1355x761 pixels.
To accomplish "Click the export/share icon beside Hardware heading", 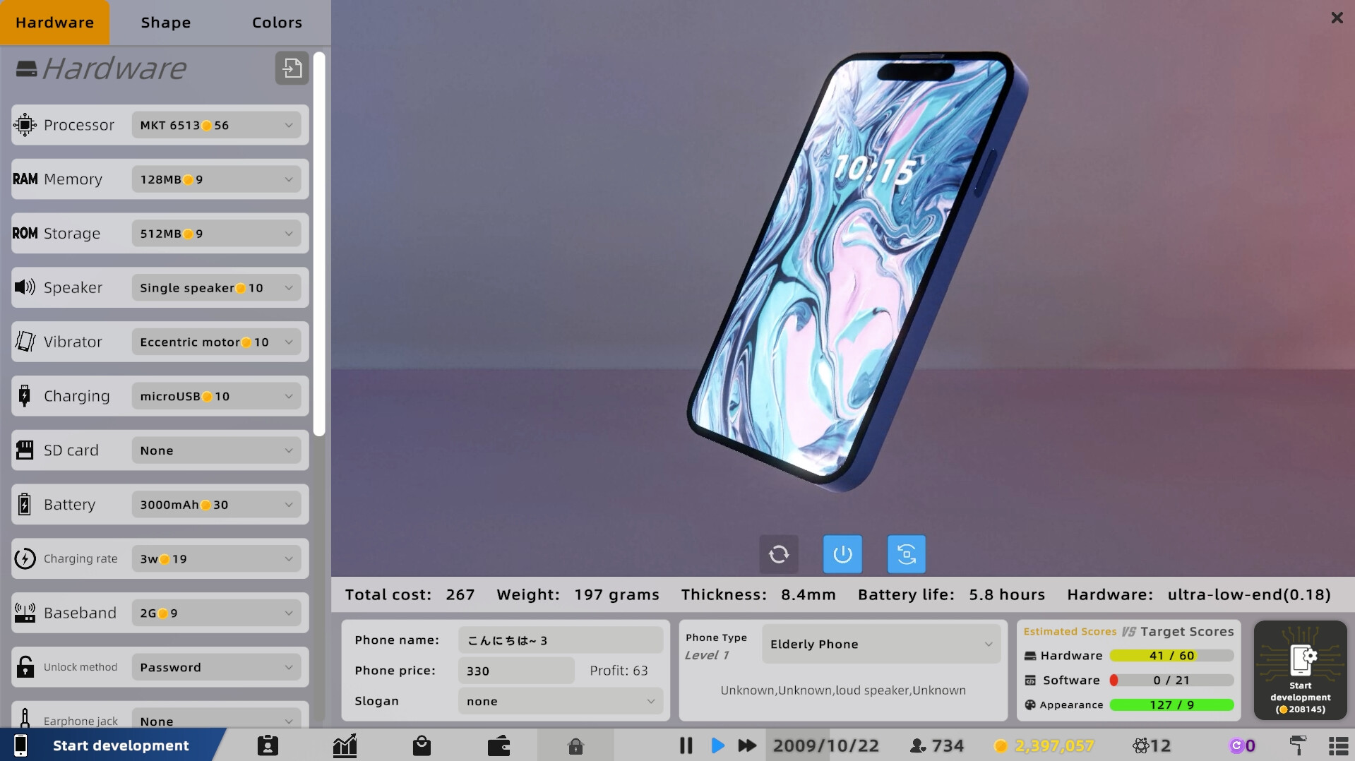I will coord(291,68).
